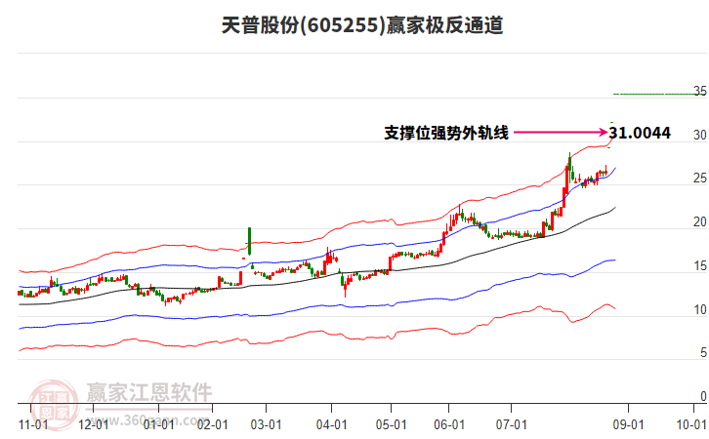Click the 11-01 date axis label
The height and width of the screenshot is (439, 709).
coord(33,424)
